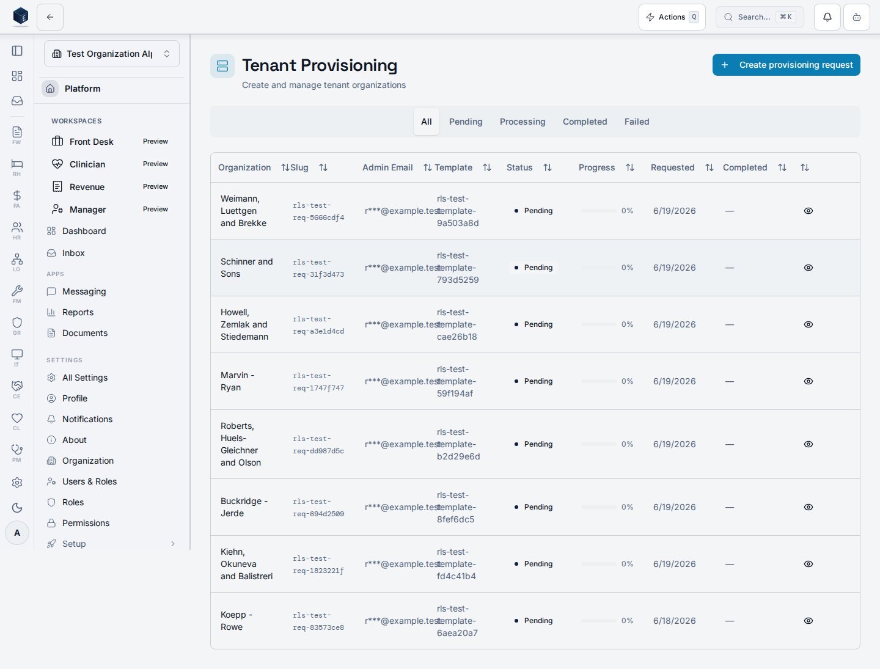Image resolution: width=880 pixels, height=669 pixels.
Task: Open the settings gear in left rail
Action: [x=17, y=483]
